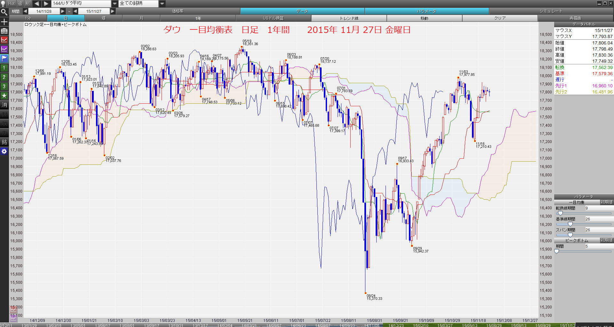
Task: Click the 転換線期間 slider handle
Action: (x=560, y=213)
